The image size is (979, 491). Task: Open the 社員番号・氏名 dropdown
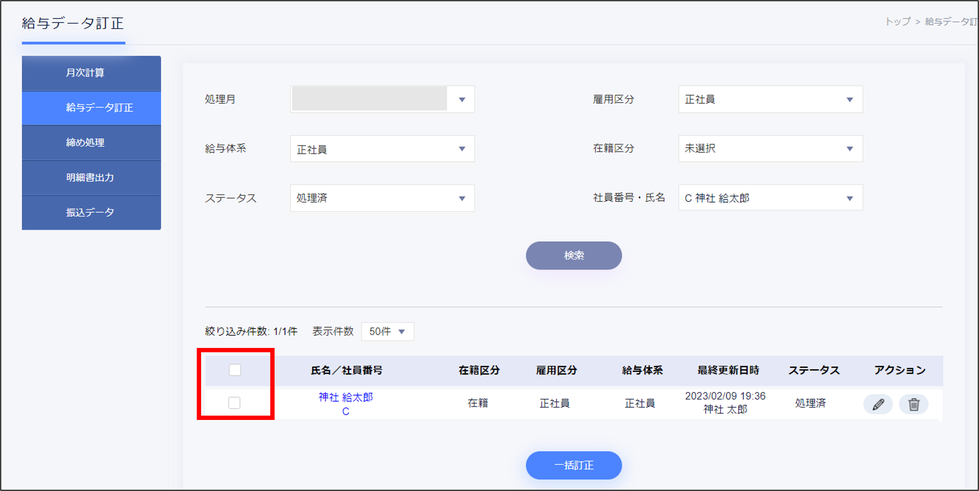click(x=770, y=198)
